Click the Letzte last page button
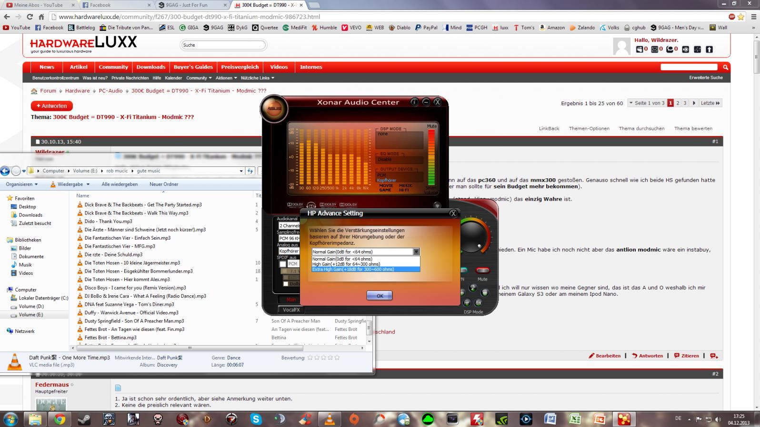 710,103
